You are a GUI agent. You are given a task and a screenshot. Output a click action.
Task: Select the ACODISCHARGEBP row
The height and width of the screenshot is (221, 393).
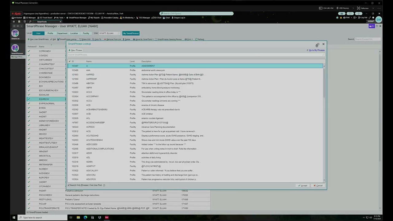coord(195,122)
